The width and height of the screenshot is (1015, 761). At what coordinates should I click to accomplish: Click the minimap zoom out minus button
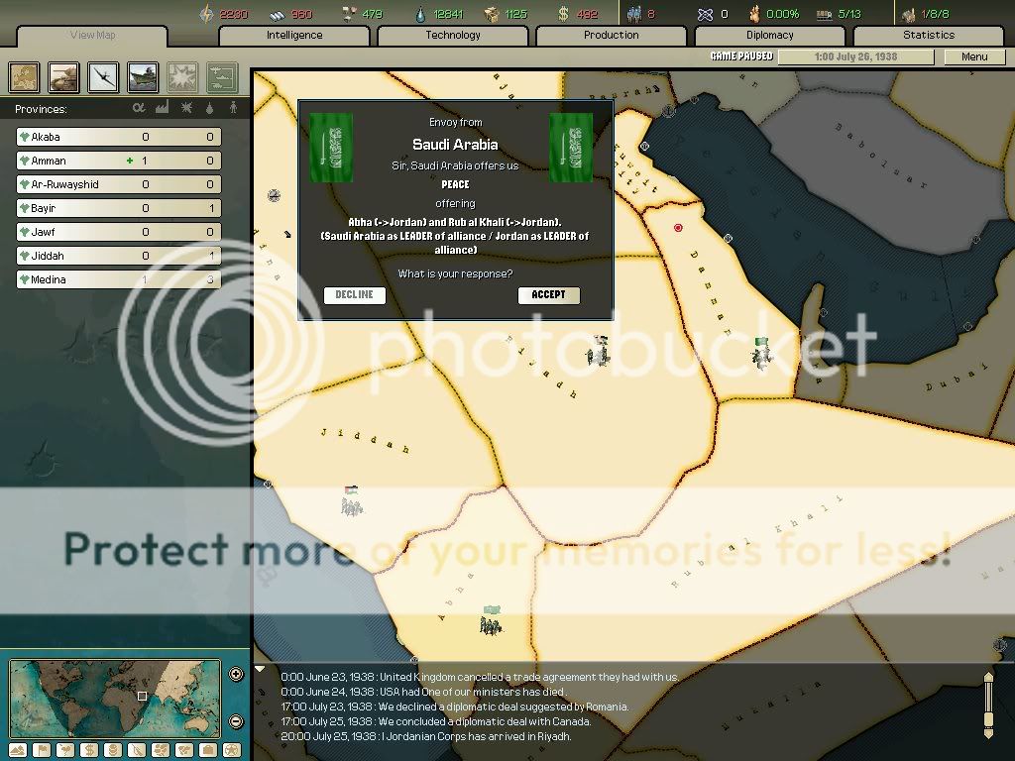[x=236, y=721]
